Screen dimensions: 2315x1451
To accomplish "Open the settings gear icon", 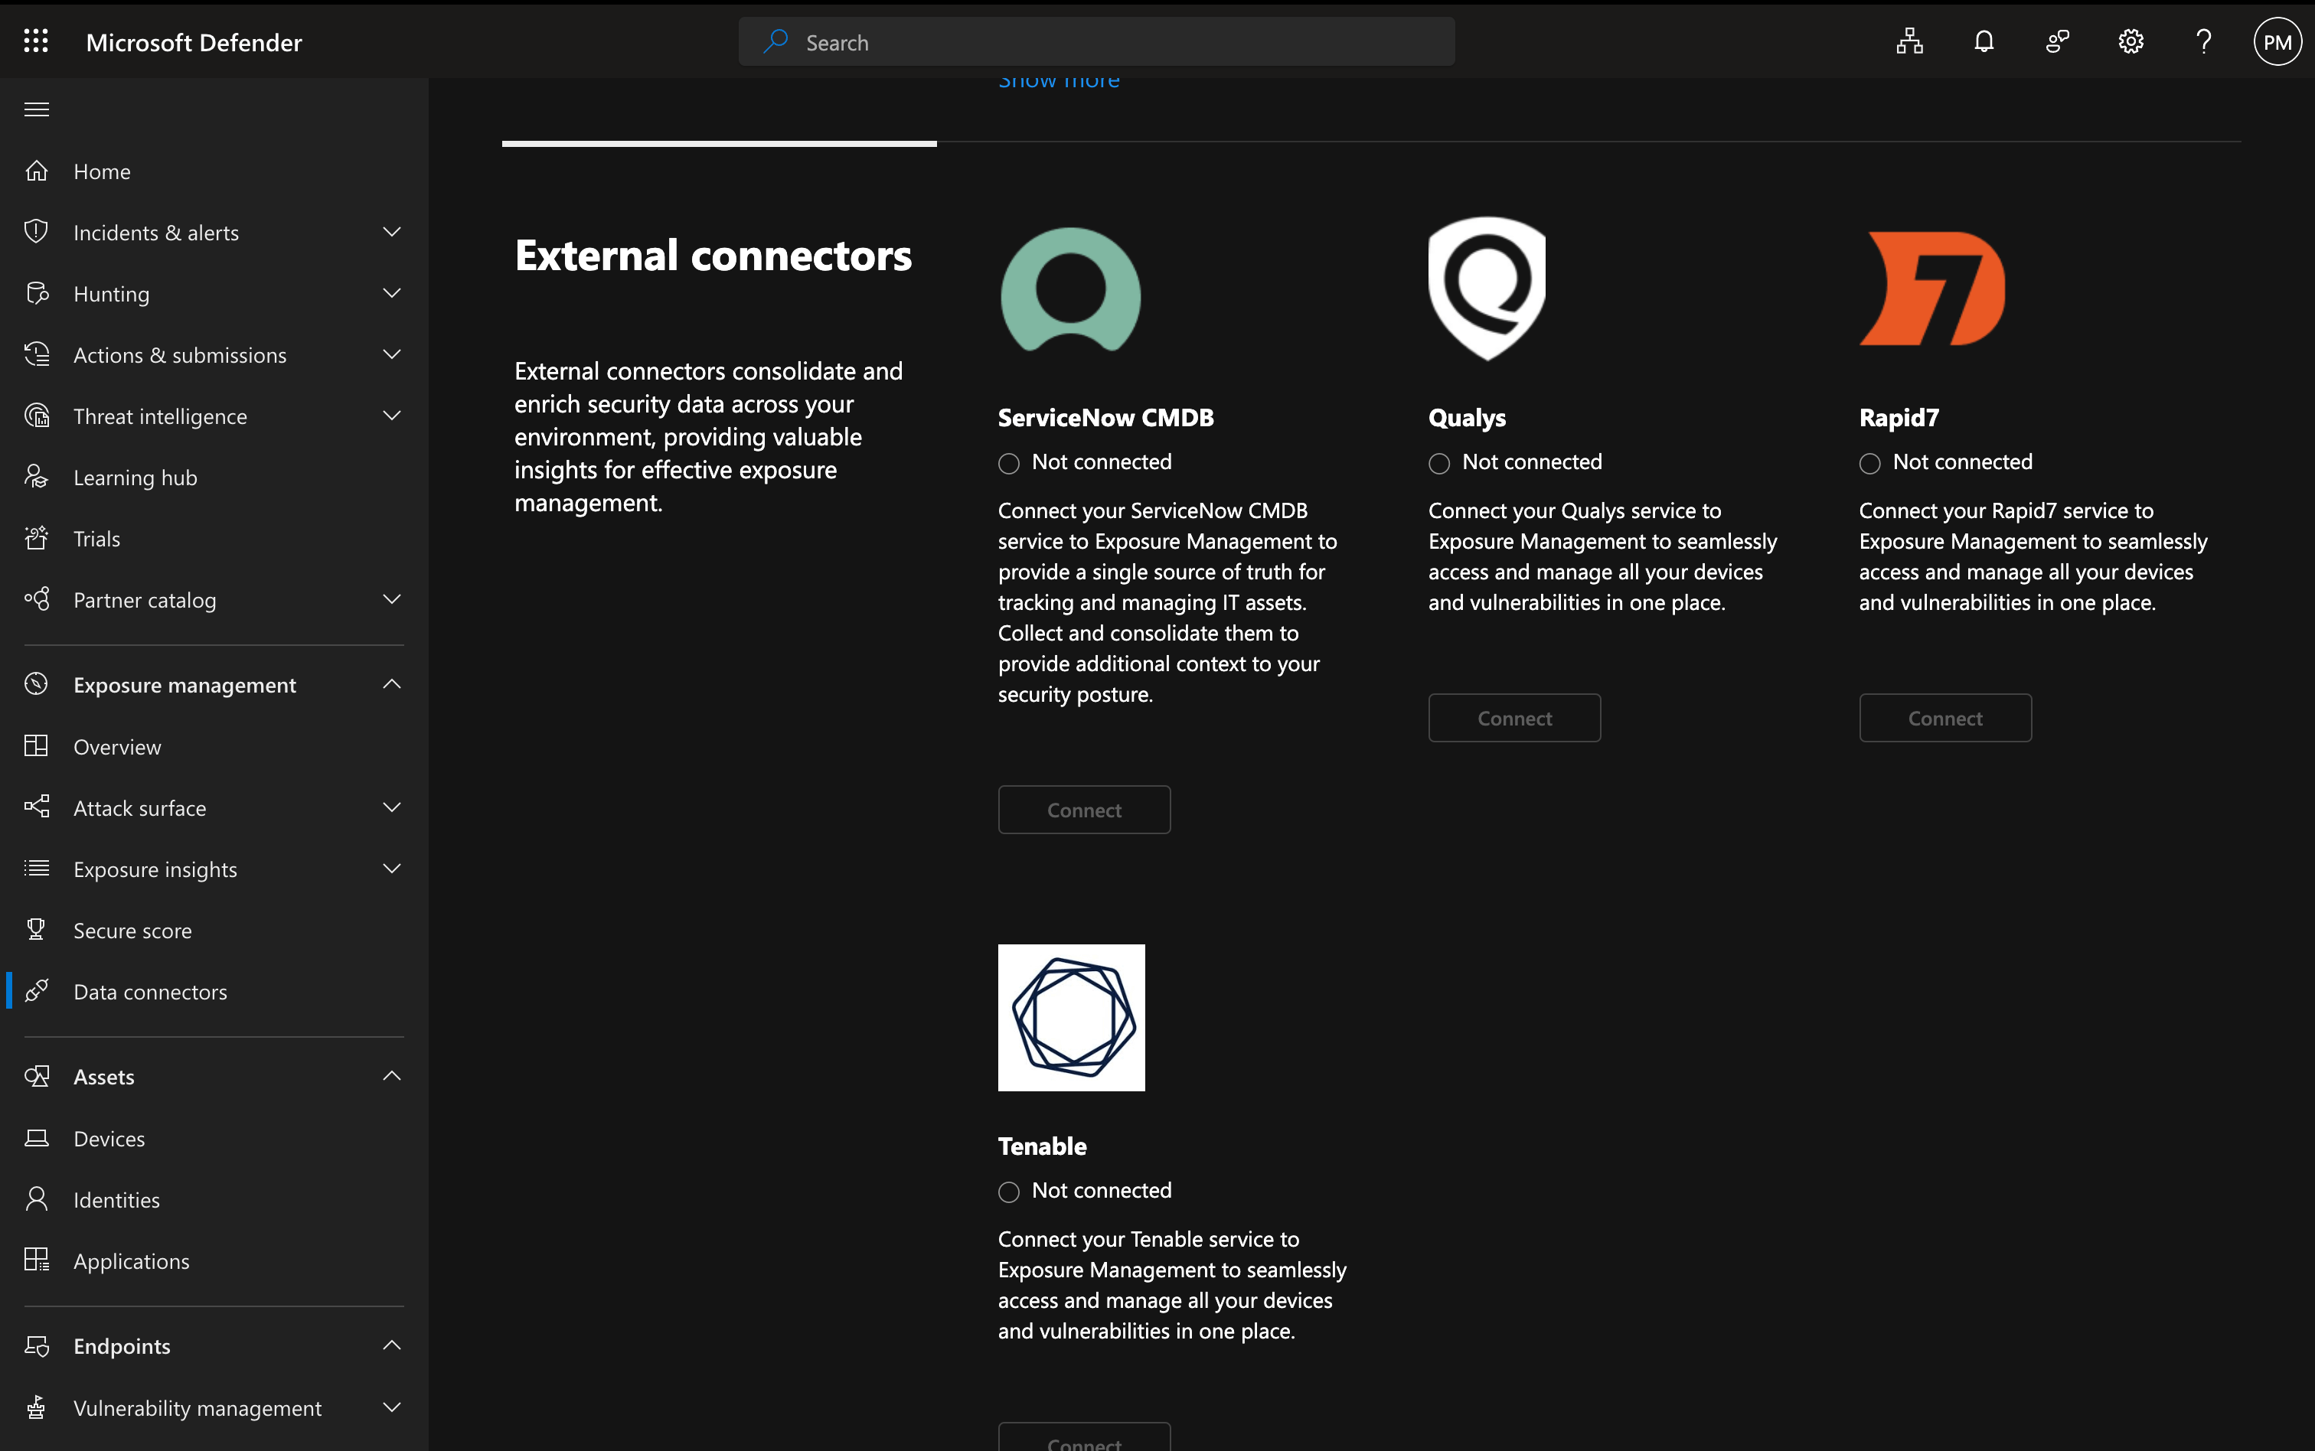I will (2130, 41).
